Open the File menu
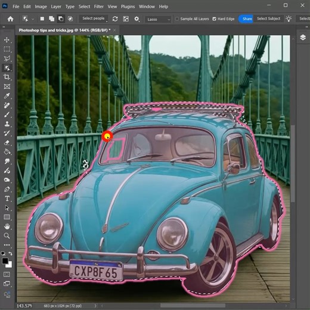This screenshot has height=310, width=310. pos(16,7)
